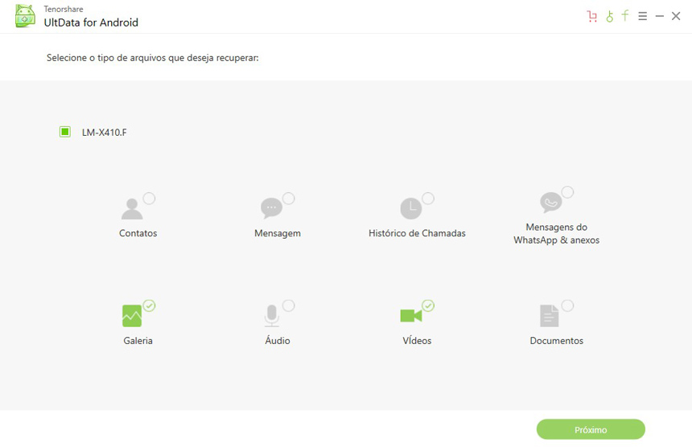Click the Galeria picture icon
Screen dimensions: 692x447
132,316
